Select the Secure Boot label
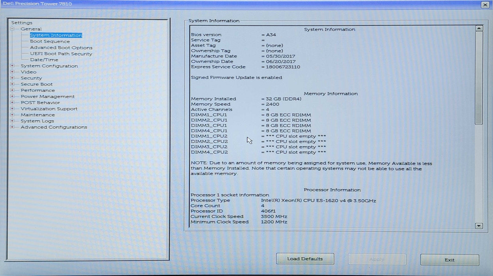The width and height of the screenshot is (493, 276). coord(37,84)
